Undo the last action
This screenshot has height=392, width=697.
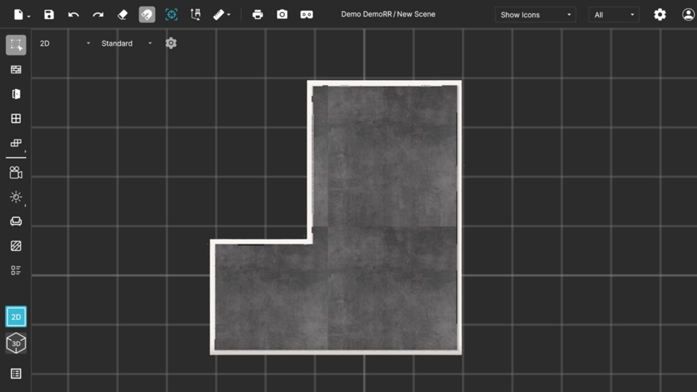click(73, 15)
